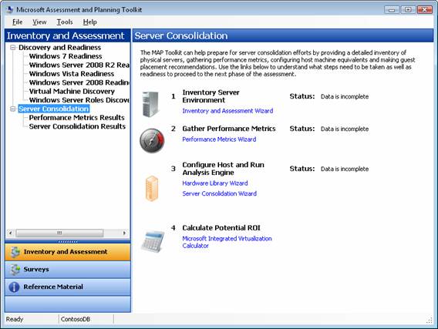Click the Reference Material info icon
This screenshot has height=329, width=438.
(x=14, y=287)
